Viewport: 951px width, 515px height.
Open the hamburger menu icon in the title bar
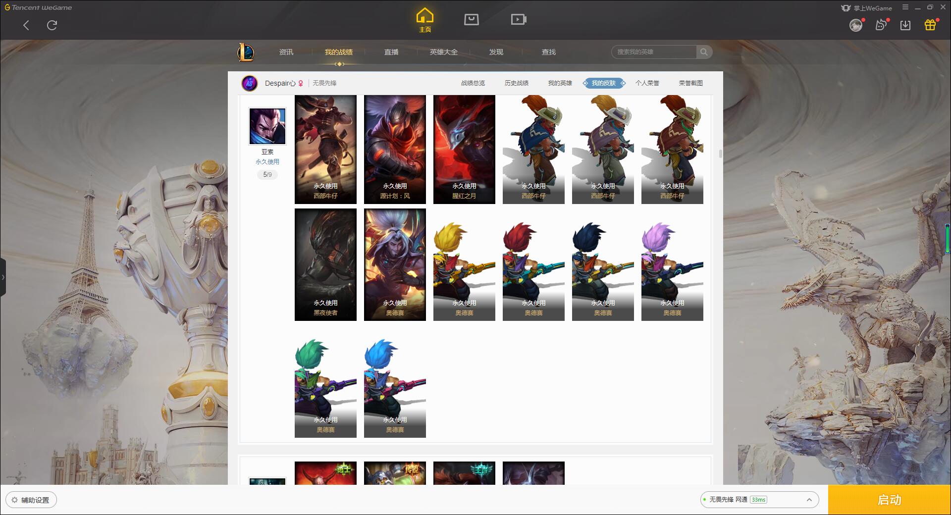pos(905,7)
